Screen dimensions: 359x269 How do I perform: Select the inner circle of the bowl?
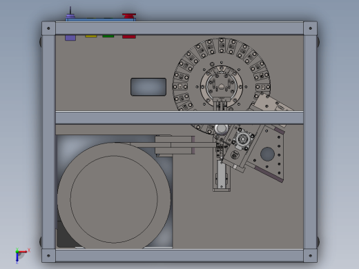[114, 199]
